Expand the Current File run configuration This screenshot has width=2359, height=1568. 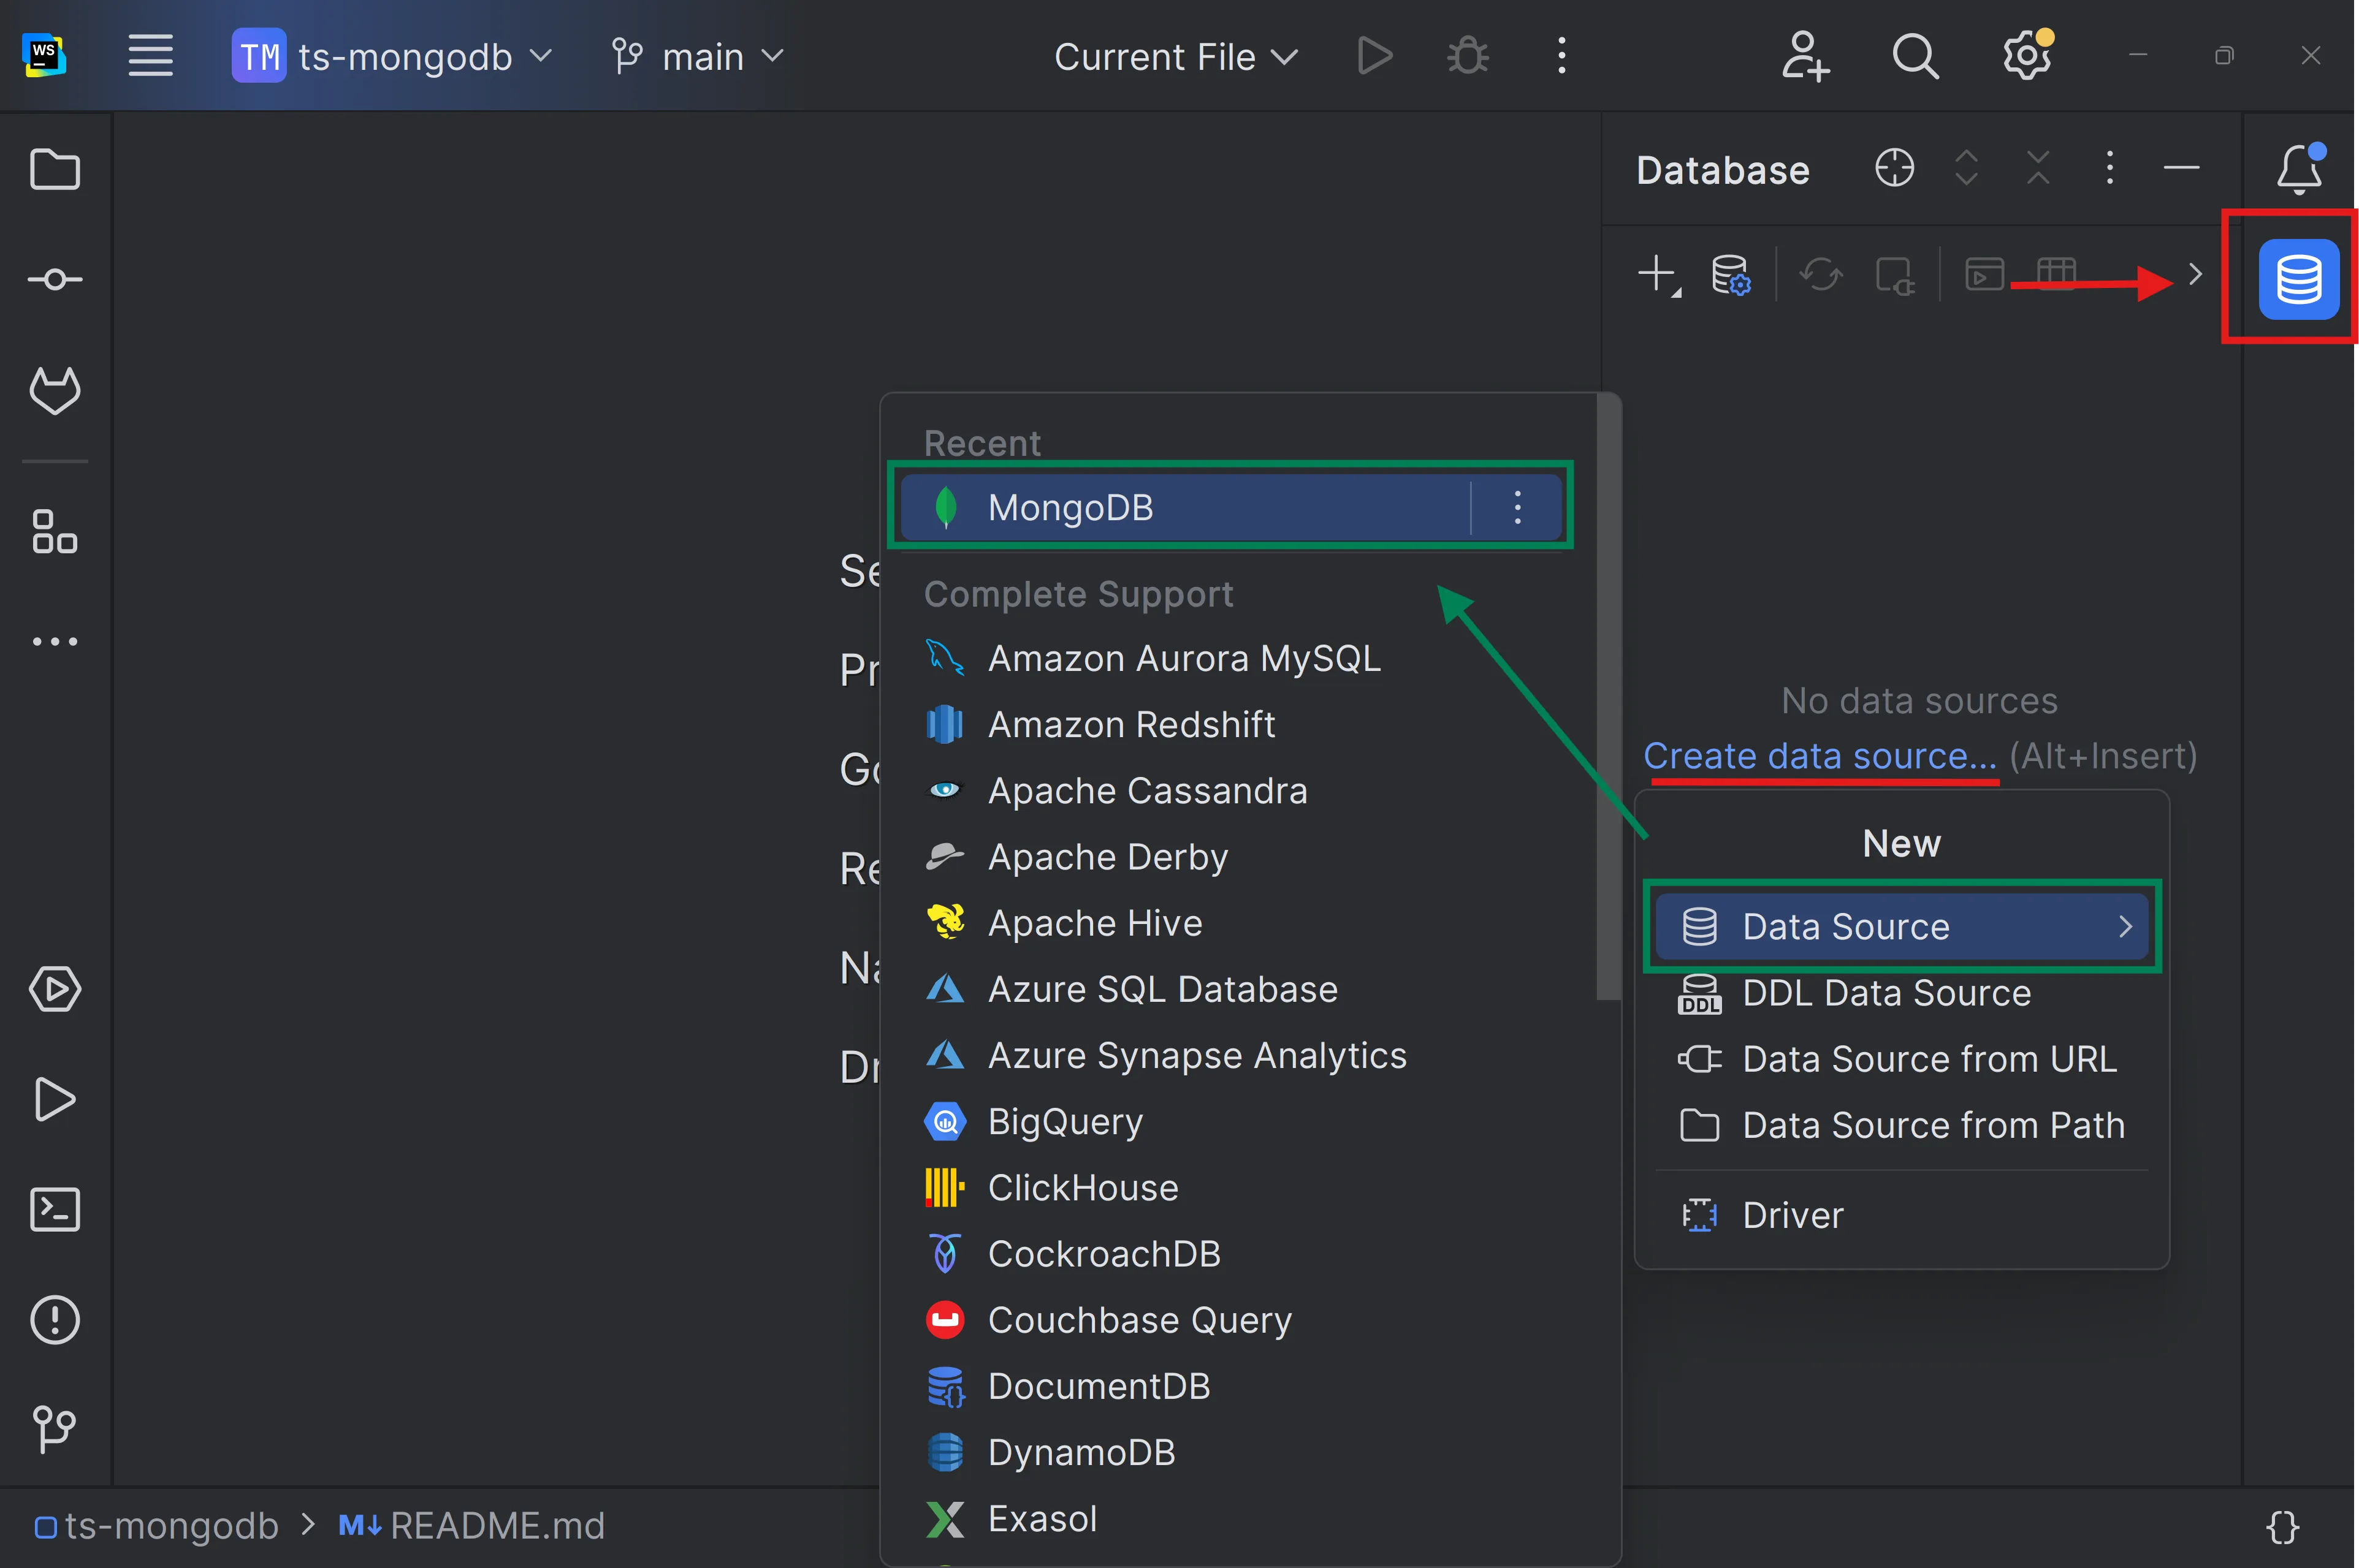point(1175,56)
